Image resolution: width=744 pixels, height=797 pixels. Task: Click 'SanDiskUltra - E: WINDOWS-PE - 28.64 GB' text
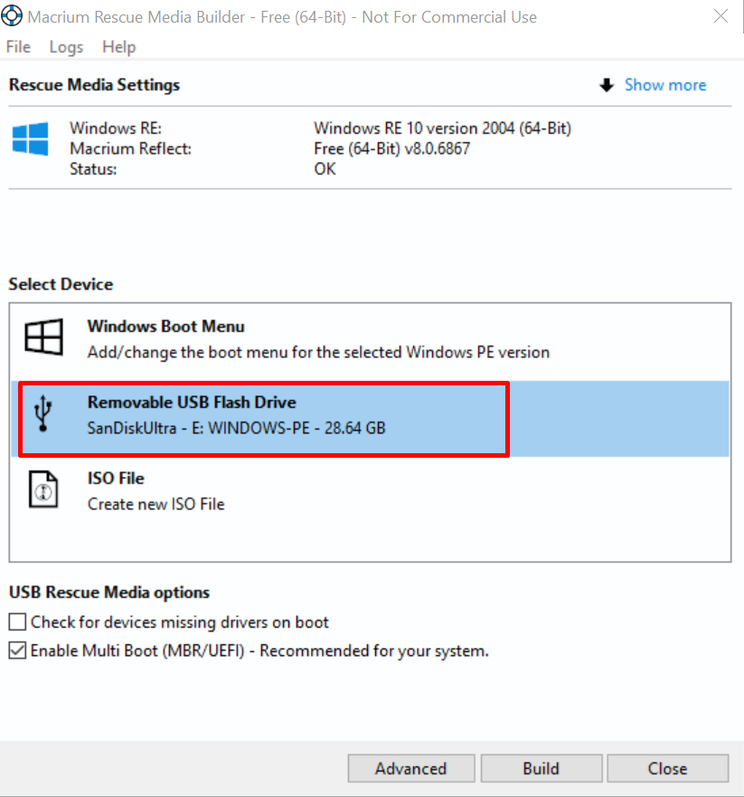[x=236, y=428]
